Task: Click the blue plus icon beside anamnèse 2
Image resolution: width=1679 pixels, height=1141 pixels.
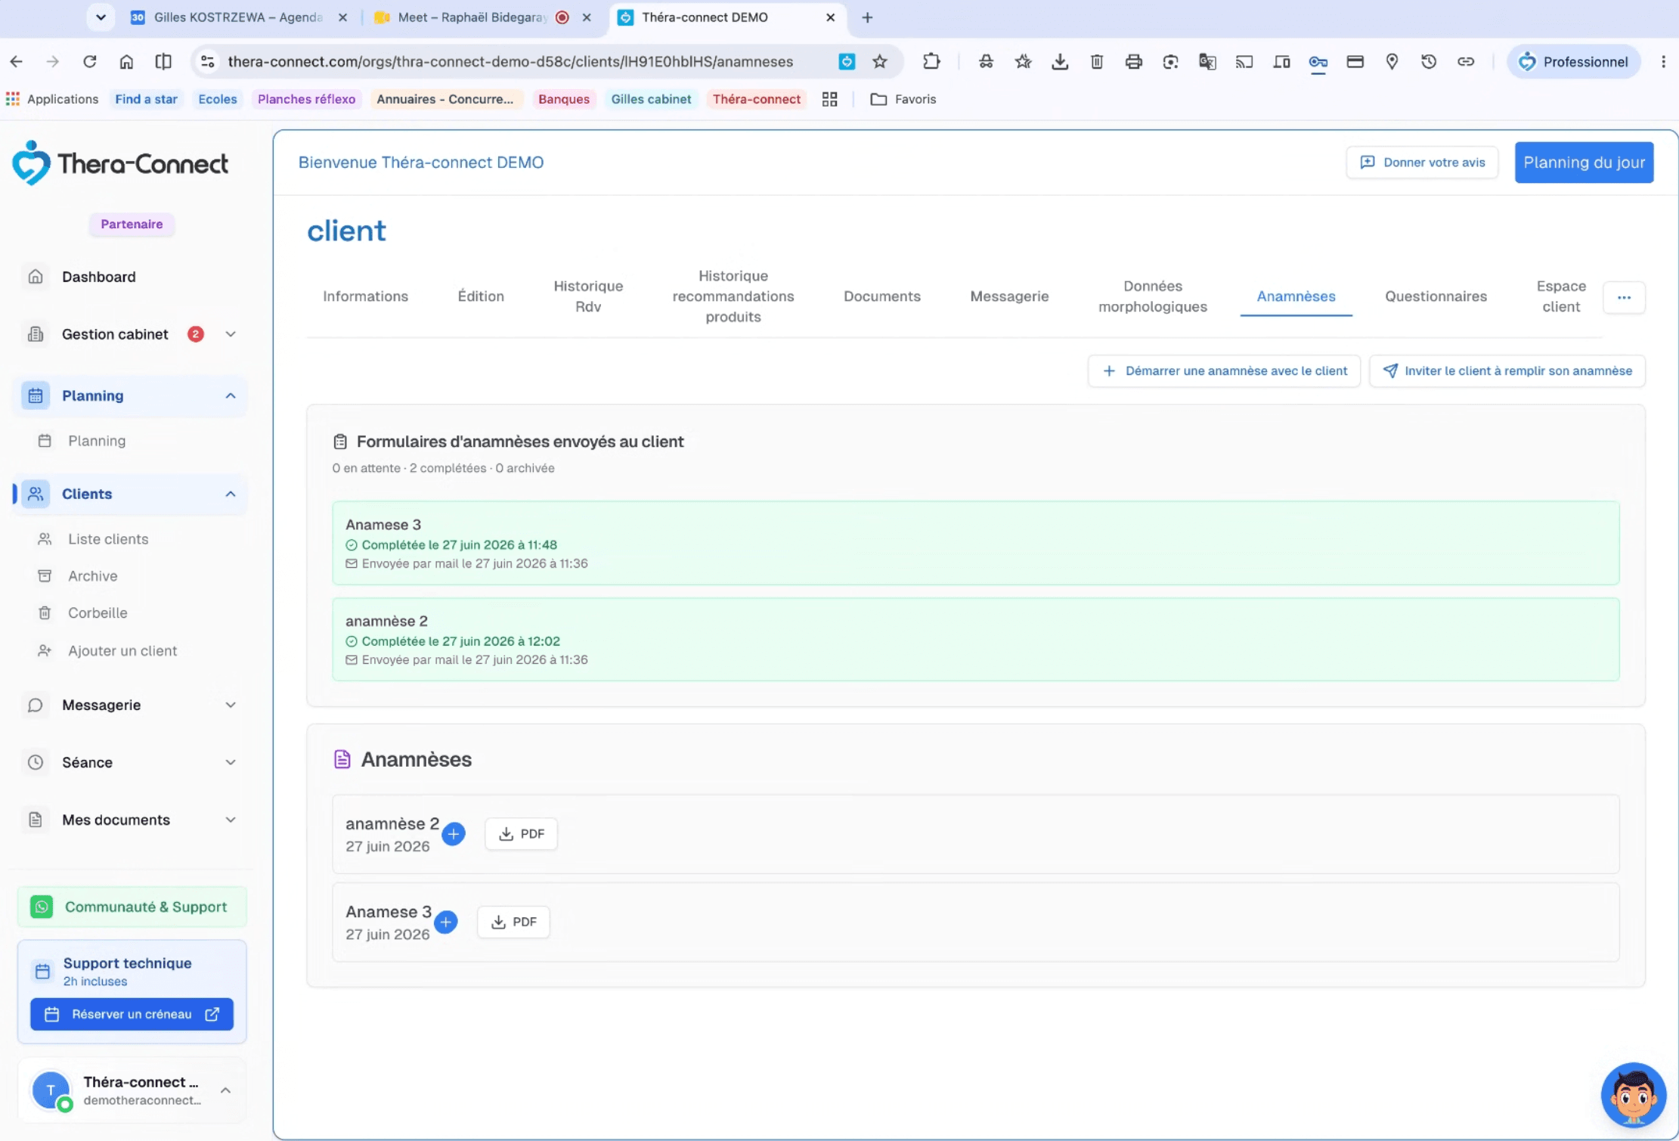Action: 454,833
